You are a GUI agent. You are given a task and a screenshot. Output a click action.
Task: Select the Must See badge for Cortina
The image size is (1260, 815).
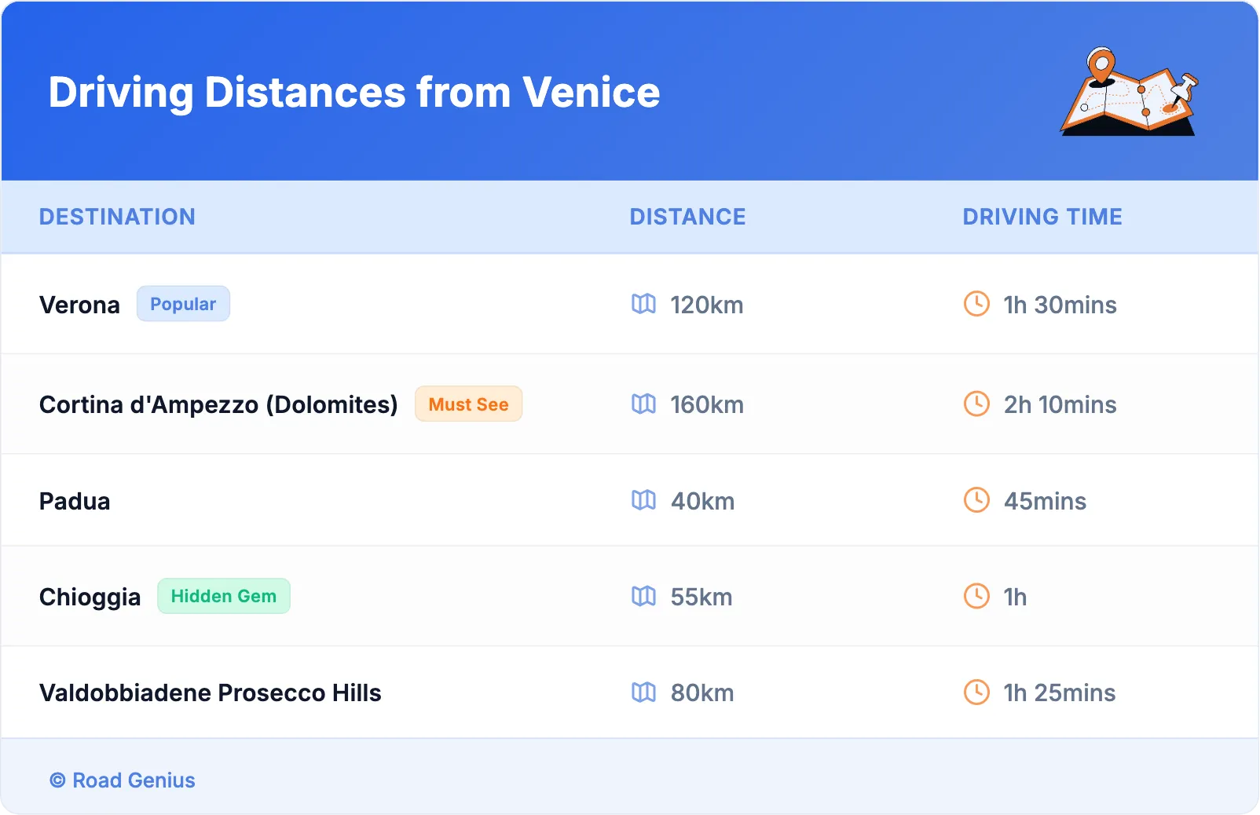coord(468,404)
